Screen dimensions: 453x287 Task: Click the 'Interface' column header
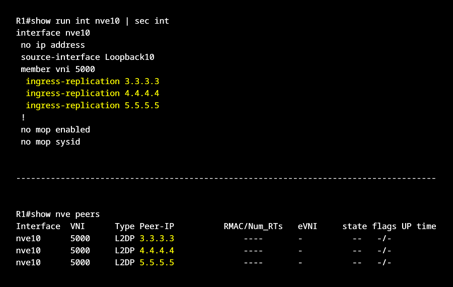click(x=38, y=226)
